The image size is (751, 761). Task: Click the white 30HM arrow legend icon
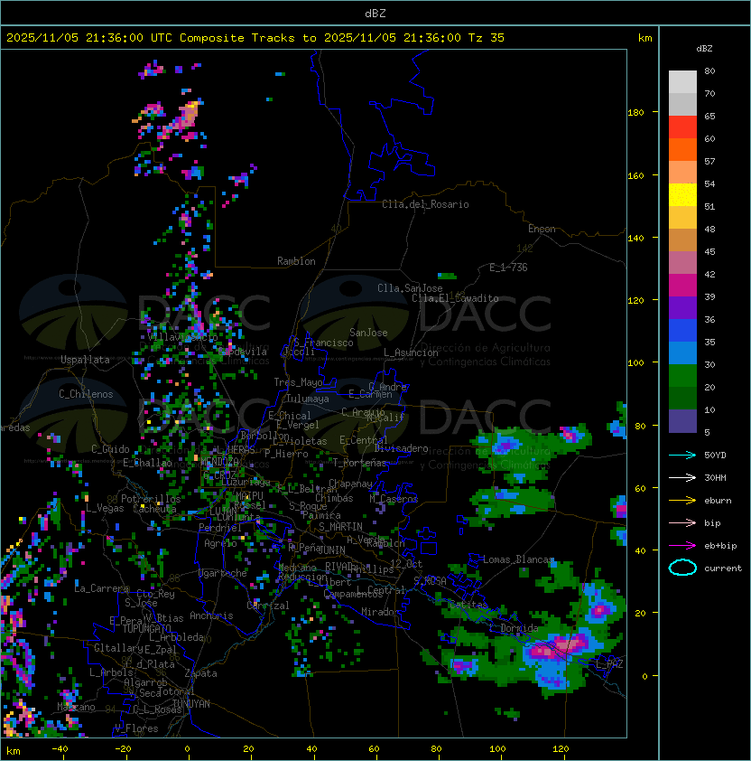[x=682, y=477]
